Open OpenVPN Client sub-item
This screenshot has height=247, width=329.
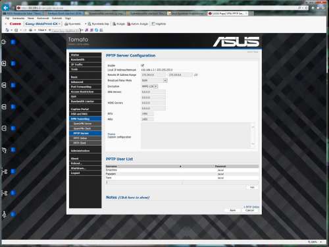86,128
